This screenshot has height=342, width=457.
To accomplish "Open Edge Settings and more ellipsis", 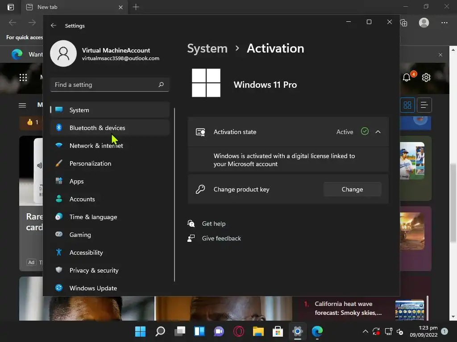I will (x=444, y=23).
